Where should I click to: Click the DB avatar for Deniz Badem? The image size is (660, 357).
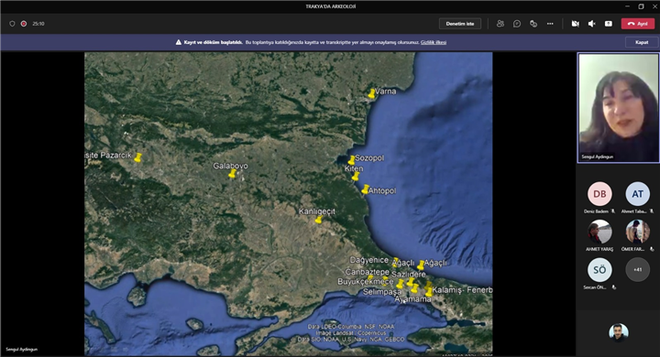(x=599, y=194)
